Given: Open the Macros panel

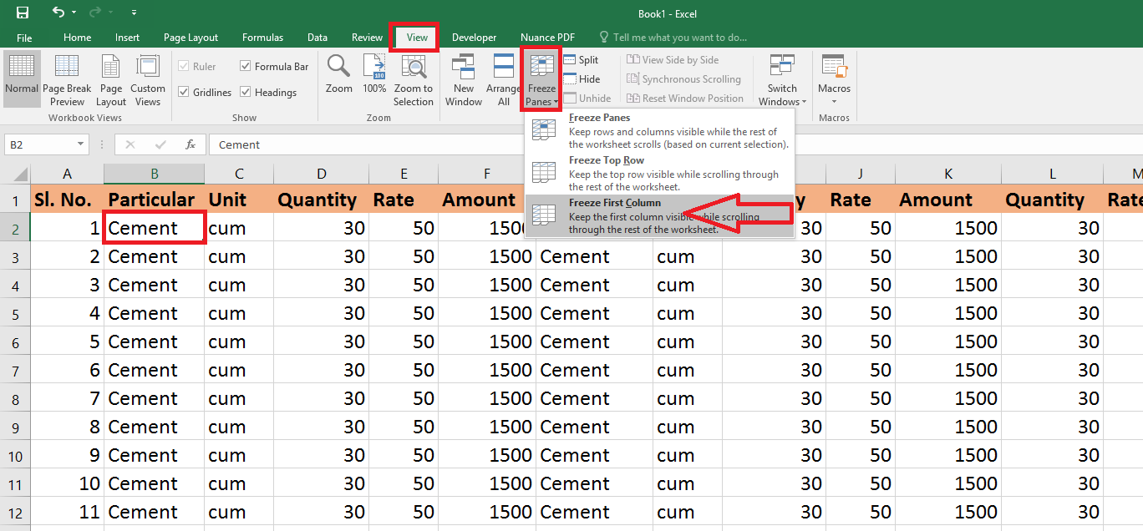Looking at the screenshot, I should [x=833, y=78].
